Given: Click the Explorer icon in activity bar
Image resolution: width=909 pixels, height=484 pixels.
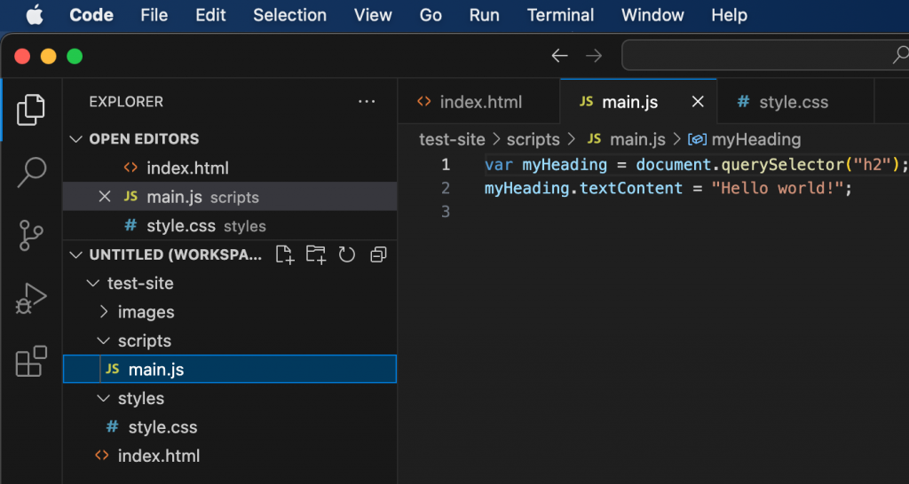Looking at the screenshot, I should [x=31, y=109].
